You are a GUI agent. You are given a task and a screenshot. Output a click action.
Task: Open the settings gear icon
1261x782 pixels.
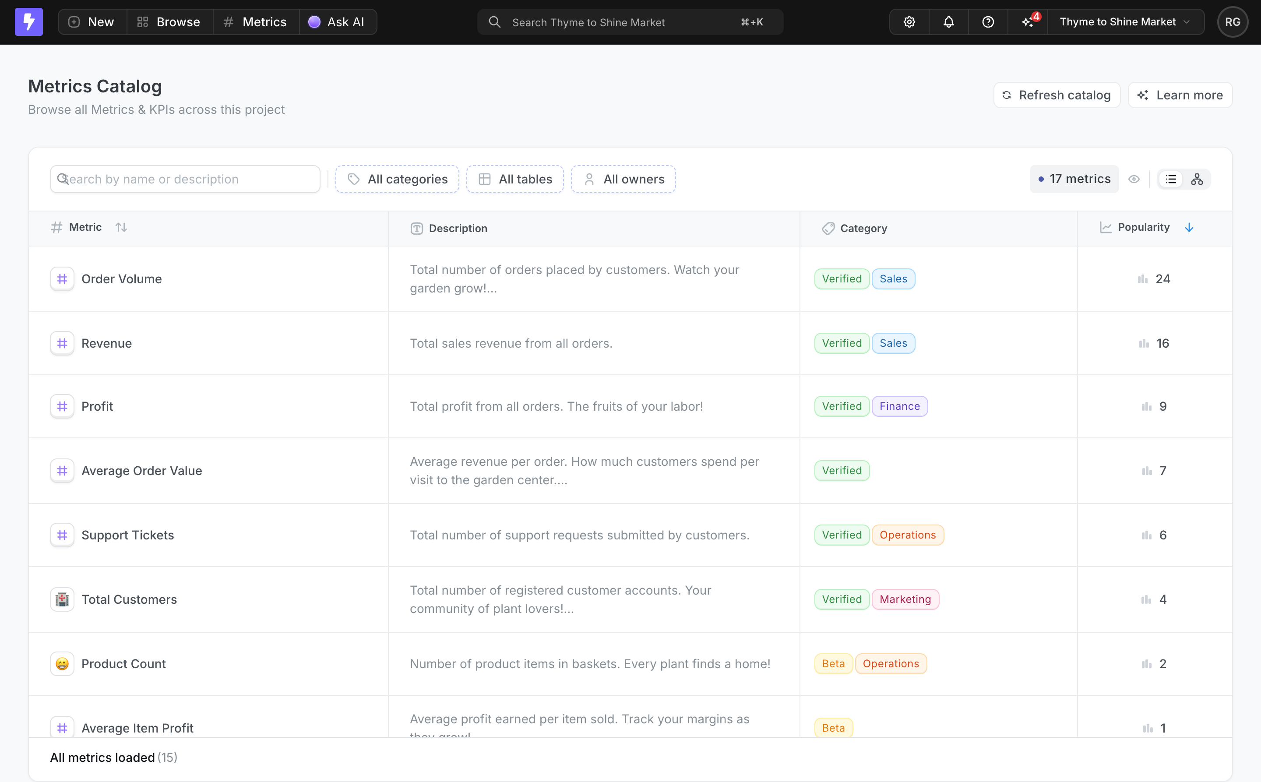point(909,22)
